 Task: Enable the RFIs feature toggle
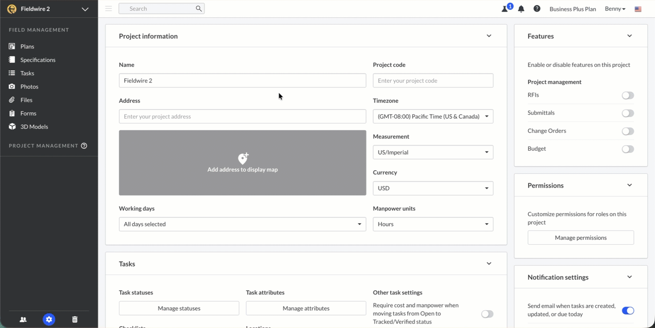click(x=627, y=95)
